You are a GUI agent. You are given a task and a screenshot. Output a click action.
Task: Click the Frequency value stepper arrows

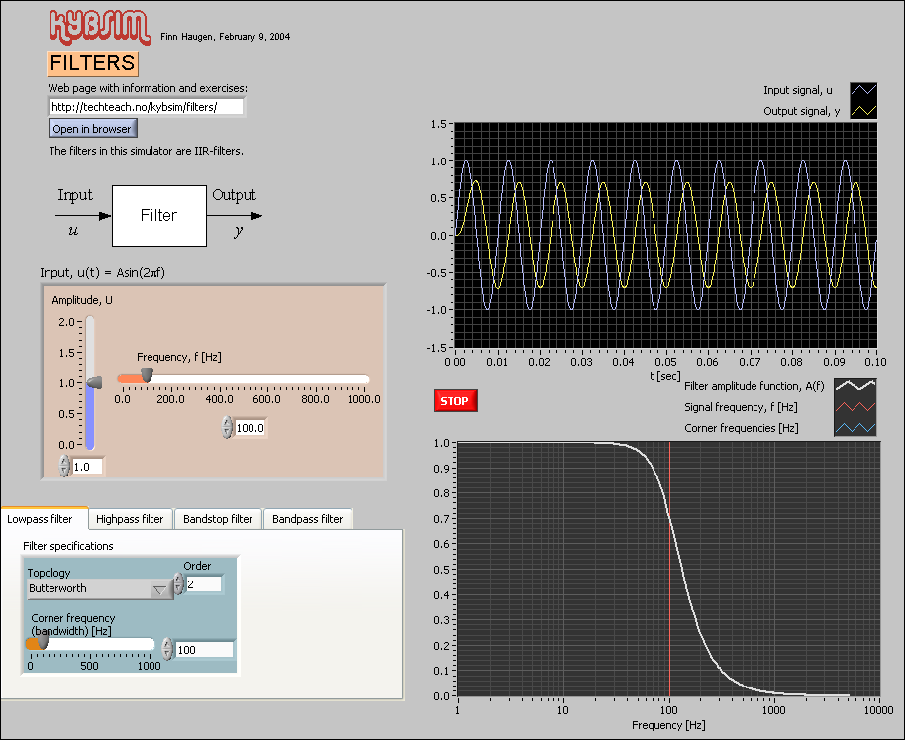tap(228, 427)
